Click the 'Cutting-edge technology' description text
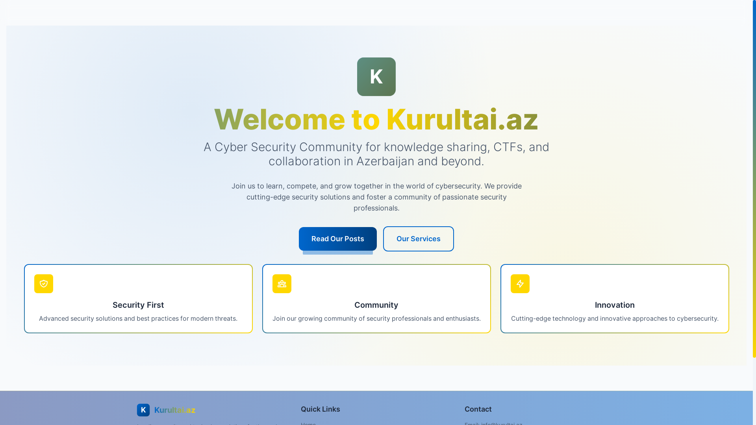 coord(615,318)
